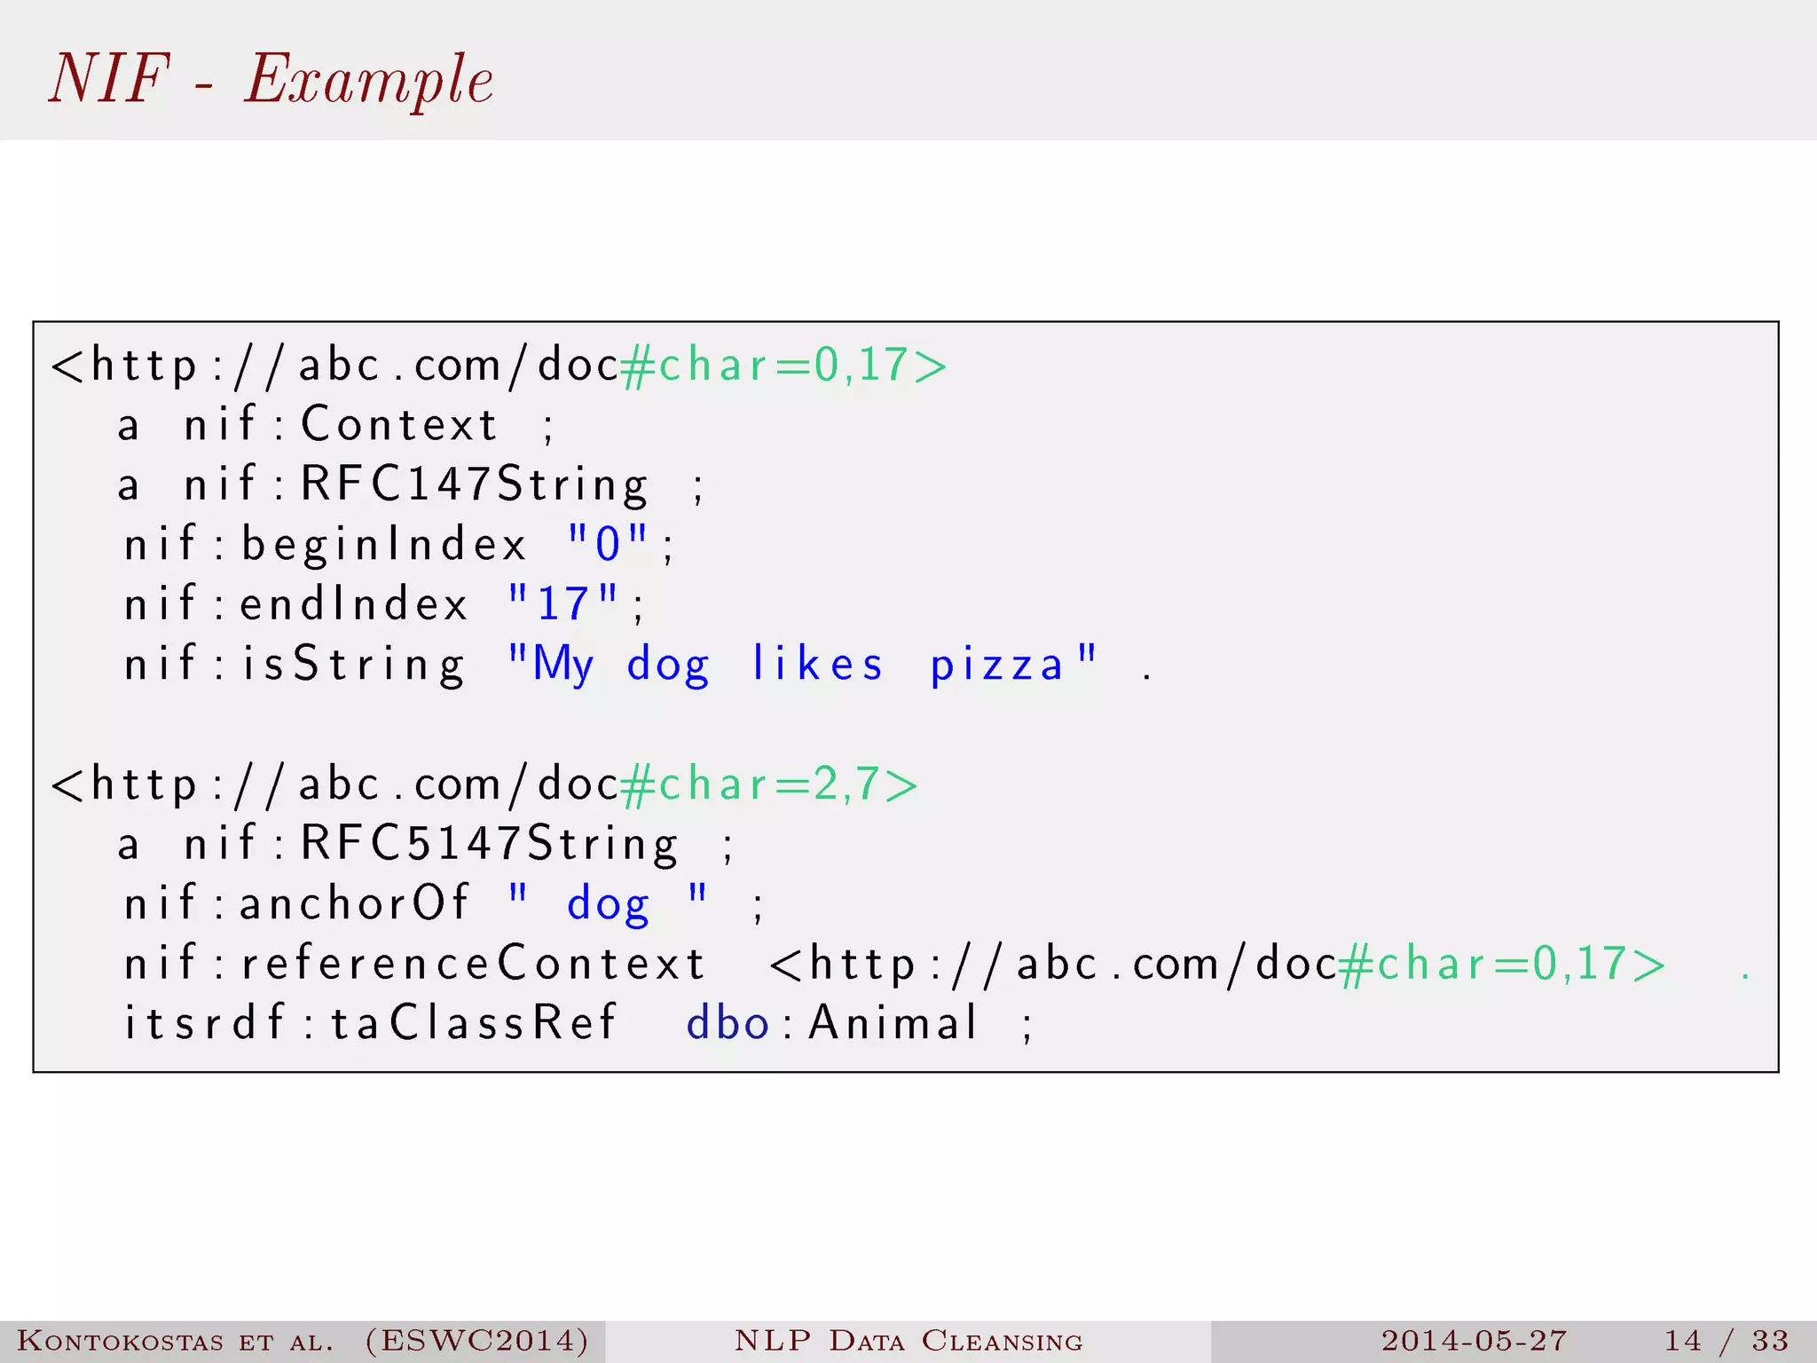Click the line 'a nif:RFC147String ;'
Screen dimensions: 1817x1363
point(411,485)
